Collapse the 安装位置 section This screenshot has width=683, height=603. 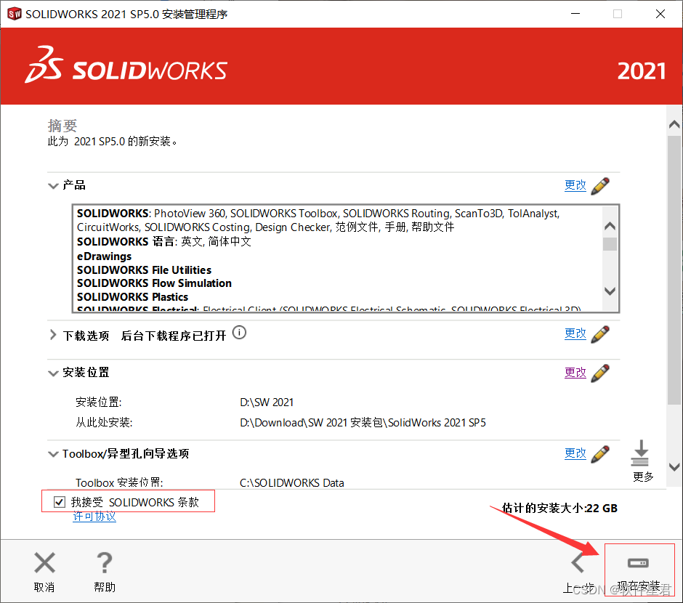click(53, 373)
